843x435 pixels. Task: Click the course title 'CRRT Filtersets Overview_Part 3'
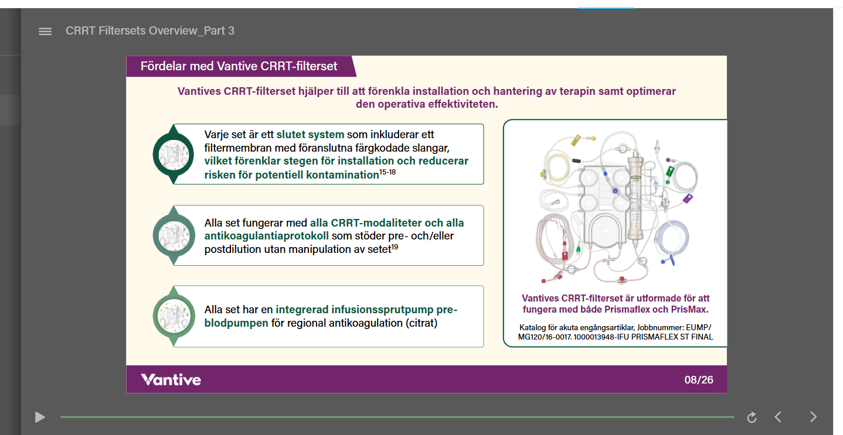pyautogui.click(x=150, y=30)
